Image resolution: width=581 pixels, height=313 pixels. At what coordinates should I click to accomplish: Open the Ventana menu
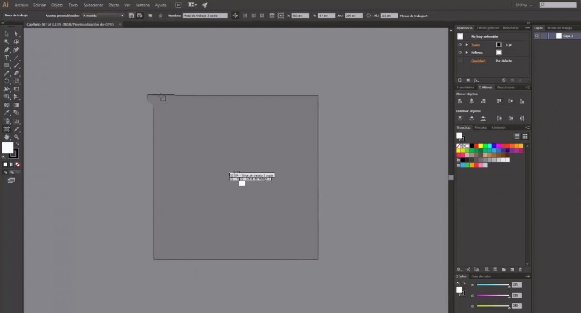point(142,5)
